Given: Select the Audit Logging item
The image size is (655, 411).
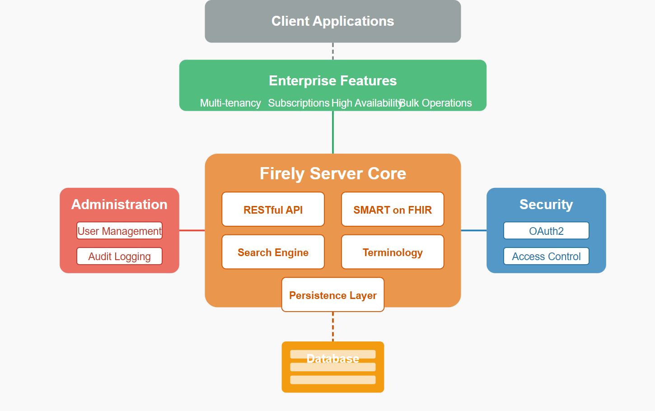Looking at the screenshot, I should click(119, 256).
